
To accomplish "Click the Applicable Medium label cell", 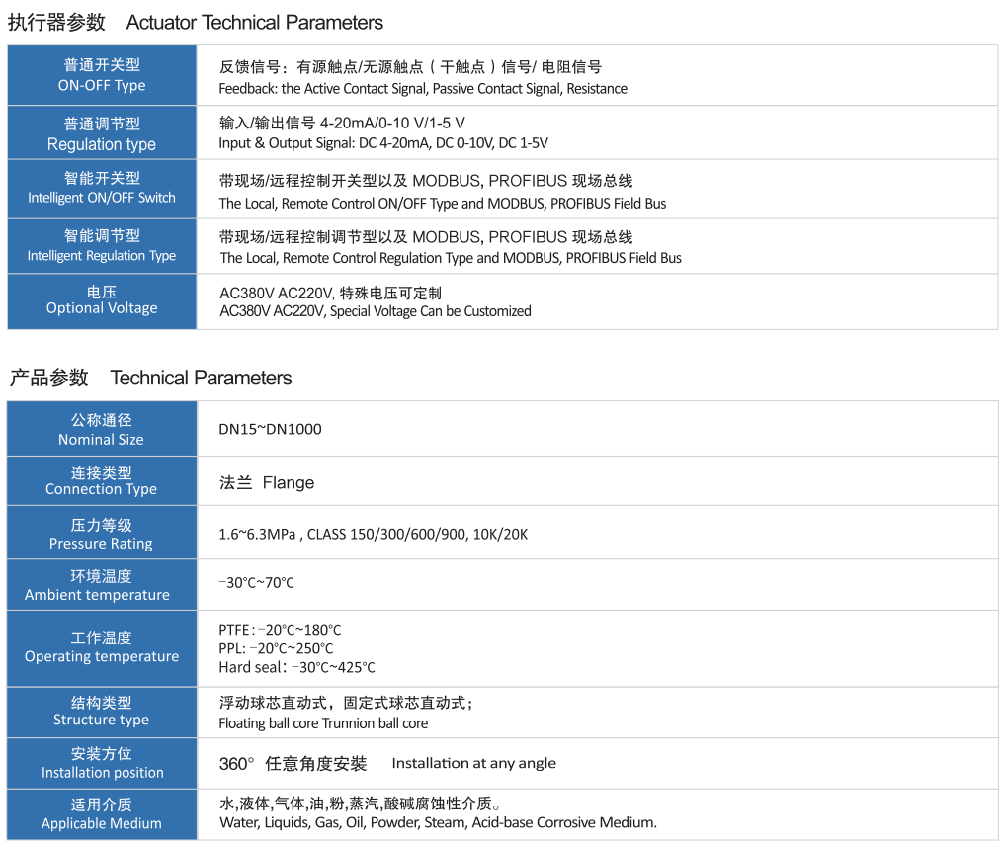I will point(102,814).
